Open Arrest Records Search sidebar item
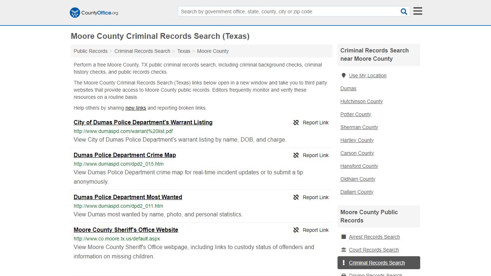The image size is (491, 276). coord(374,237)
